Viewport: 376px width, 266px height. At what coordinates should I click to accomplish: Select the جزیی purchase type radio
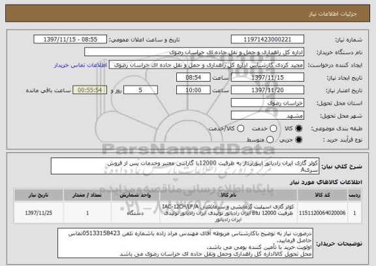298,139
